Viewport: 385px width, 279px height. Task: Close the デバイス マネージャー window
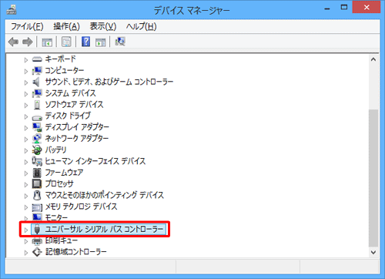pos(367,7)
